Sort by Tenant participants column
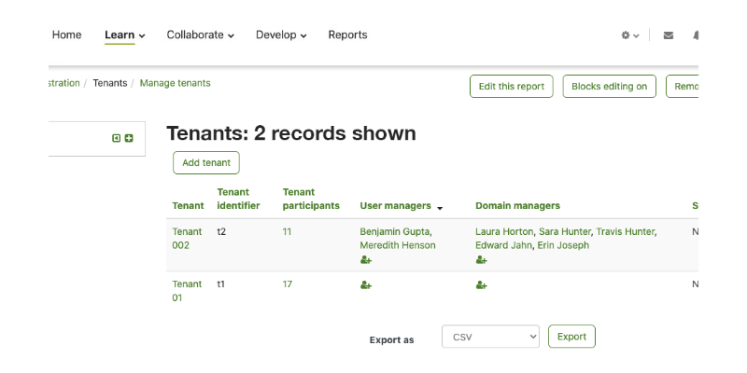This screenshot has width=747, height=373. point(311,199)
